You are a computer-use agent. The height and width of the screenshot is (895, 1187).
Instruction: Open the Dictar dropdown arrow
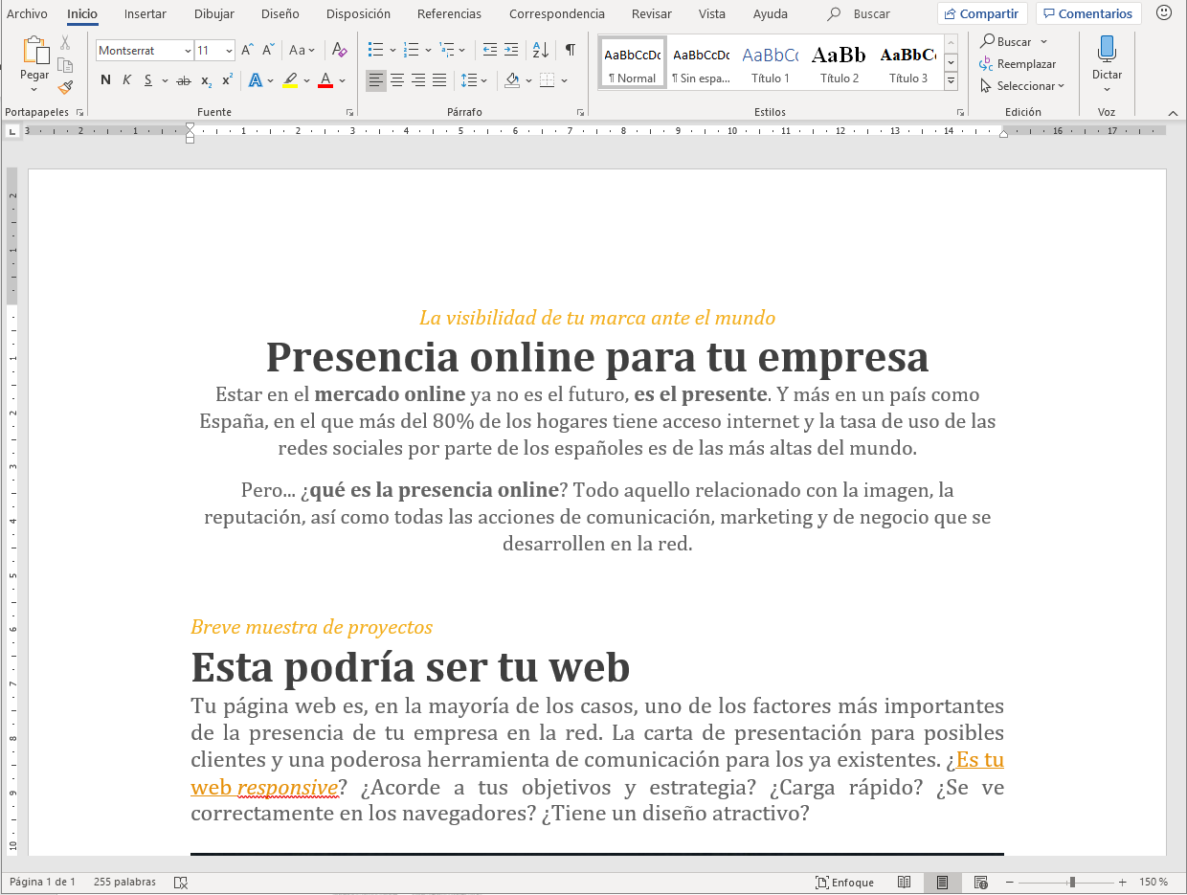[1108, 90]
